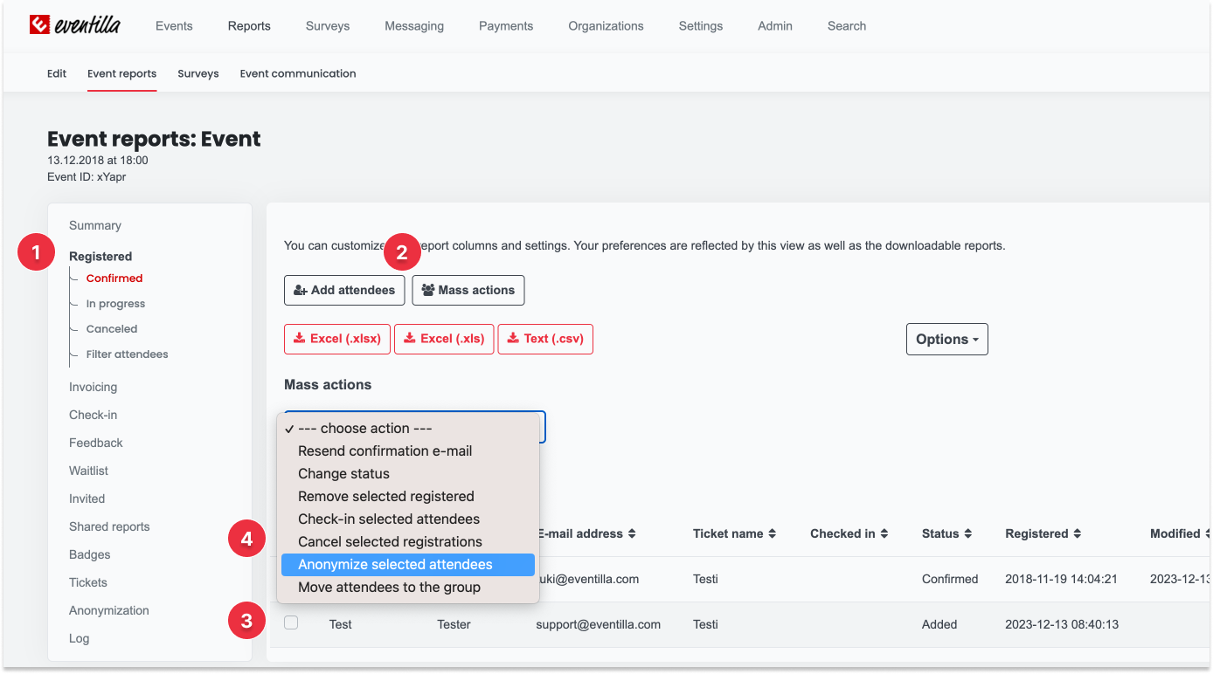
Task: Click registered date 2023-12-13 08:40:13
Action: 1062,624
